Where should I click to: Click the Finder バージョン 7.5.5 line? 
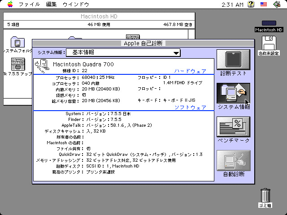tap(104, 120)
